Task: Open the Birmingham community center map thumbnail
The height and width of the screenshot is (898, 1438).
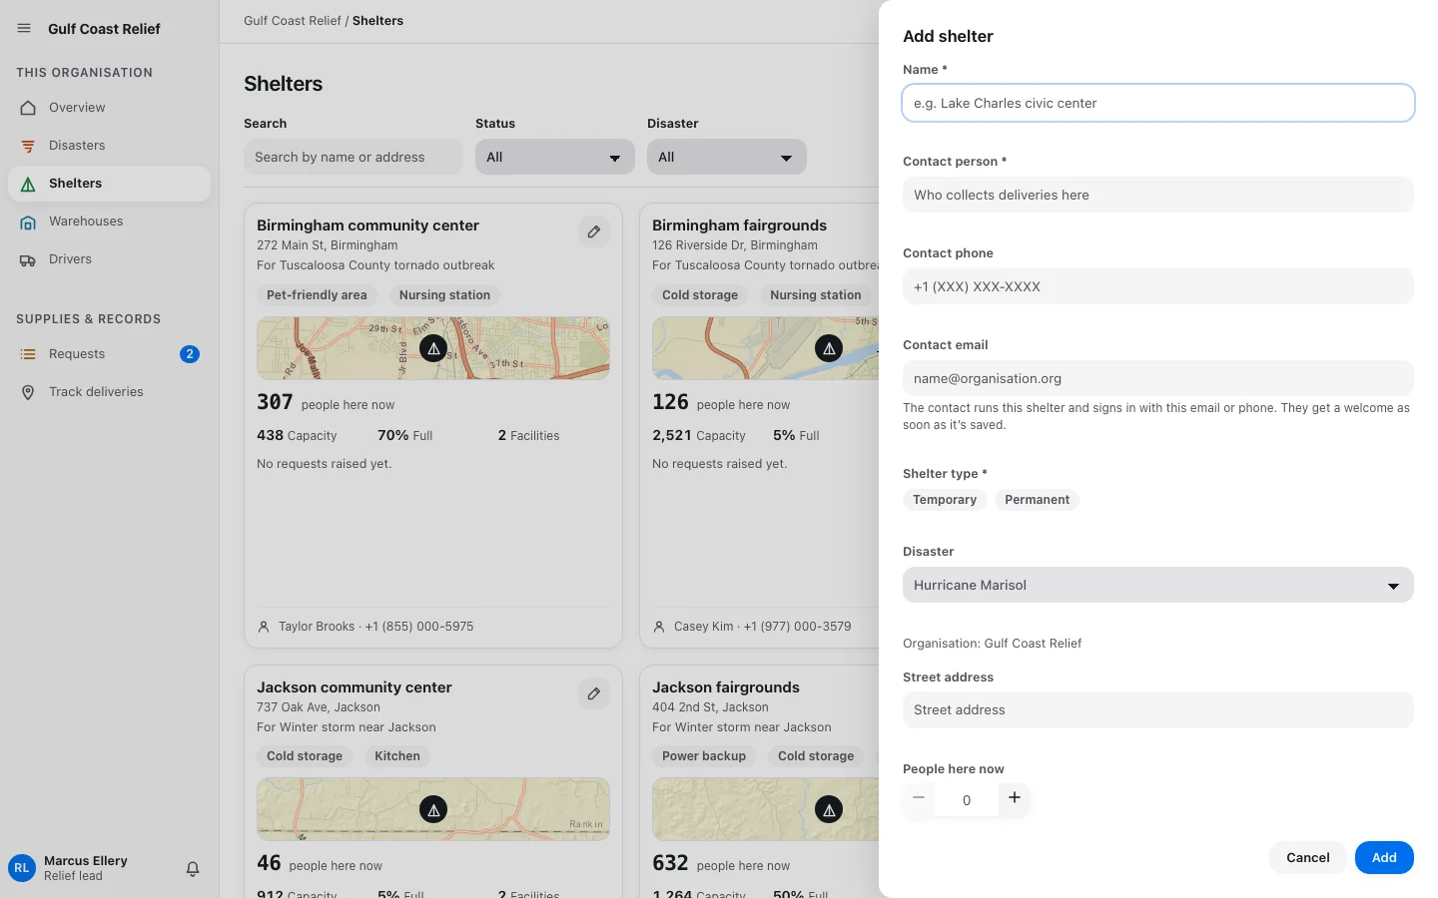Action: point(433,348)
